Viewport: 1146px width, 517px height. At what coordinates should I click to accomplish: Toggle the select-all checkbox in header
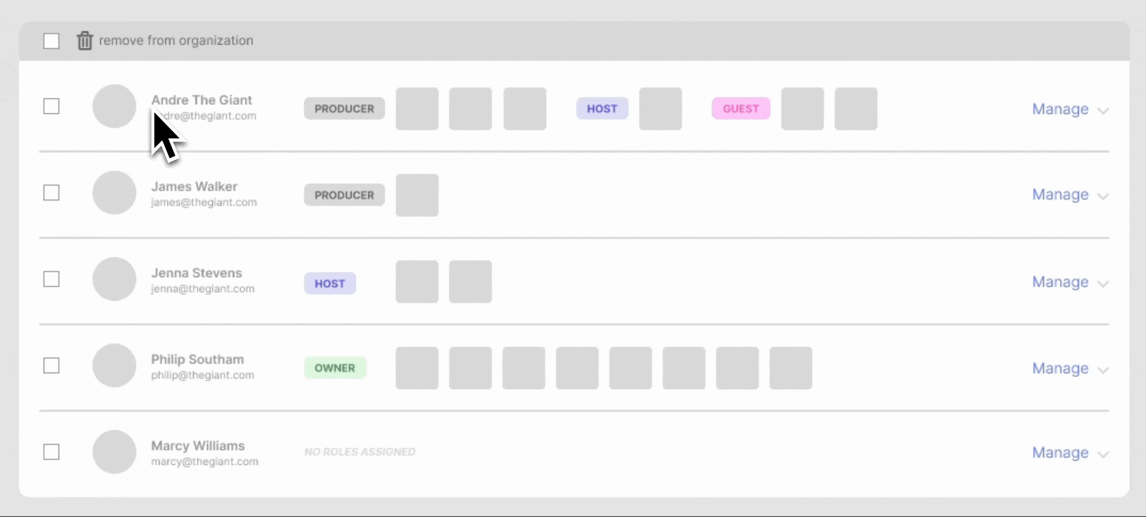click(51, 41)
